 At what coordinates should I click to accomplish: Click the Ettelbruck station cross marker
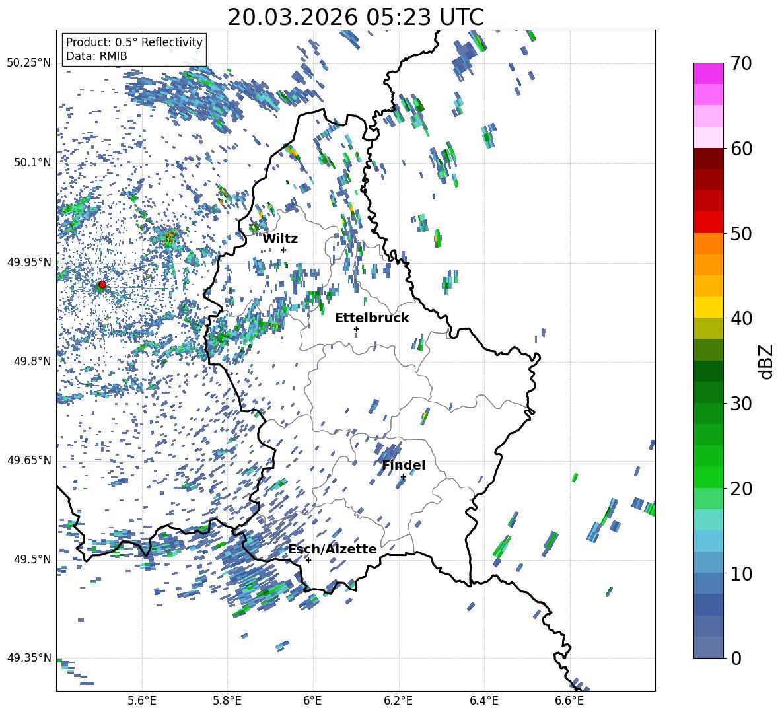356,329
